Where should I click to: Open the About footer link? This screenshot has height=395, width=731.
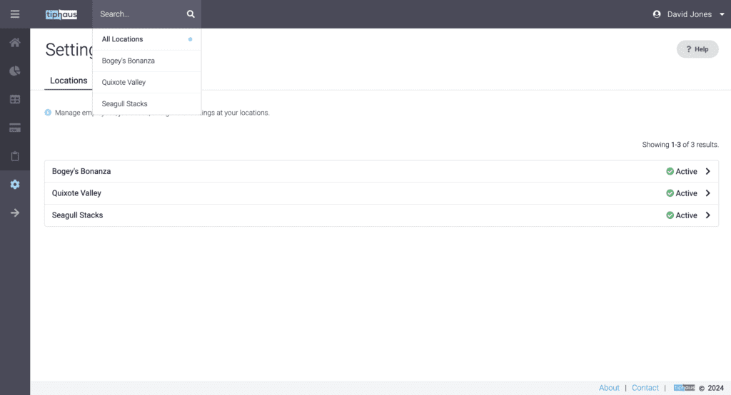(609, 388)
